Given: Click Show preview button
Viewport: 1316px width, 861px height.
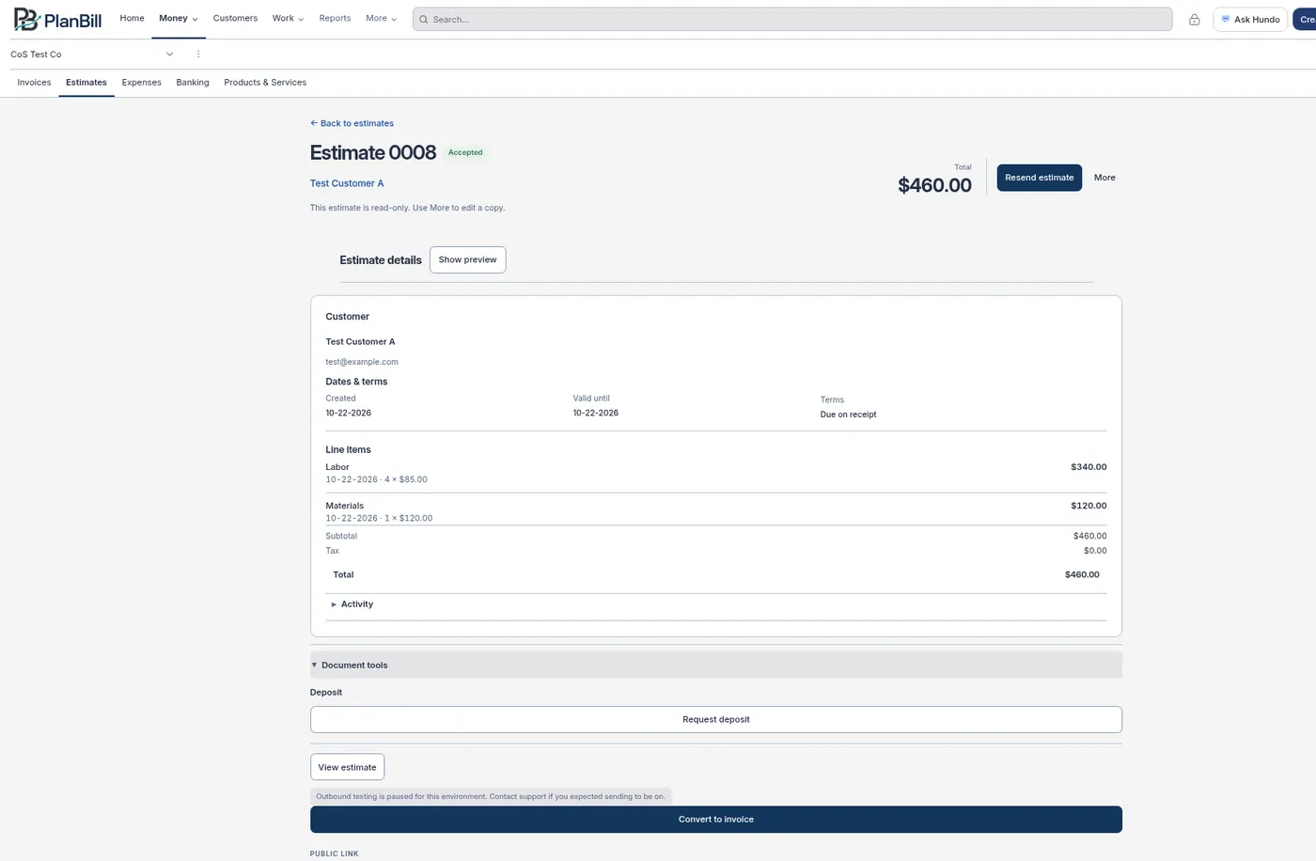Looking at the screenshot, I should (467, 259).
